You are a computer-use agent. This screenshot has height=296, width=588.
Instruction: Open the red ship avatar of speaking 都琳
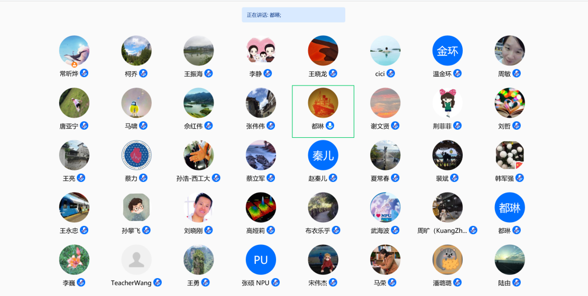(323, 103)
